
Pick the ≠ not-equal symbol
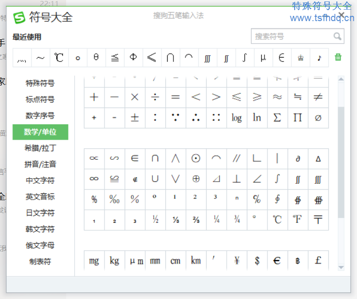[x=318, y=97]
